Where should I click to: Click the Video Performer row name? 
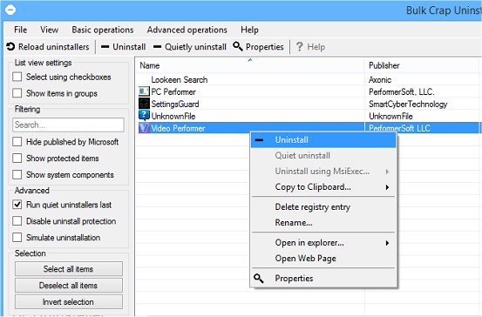click(x=178, y=128)
